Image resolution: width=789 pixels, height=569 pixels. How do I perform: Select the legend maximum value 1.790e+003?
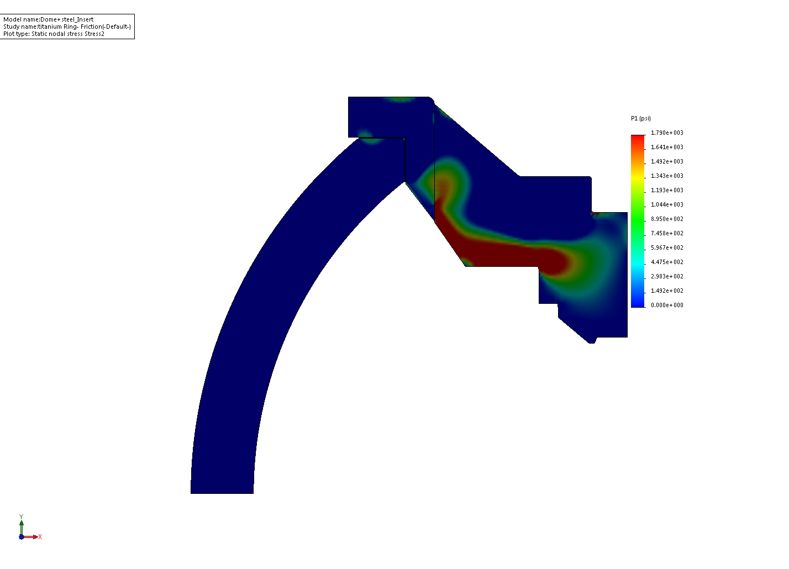click(x=667, y=133)
